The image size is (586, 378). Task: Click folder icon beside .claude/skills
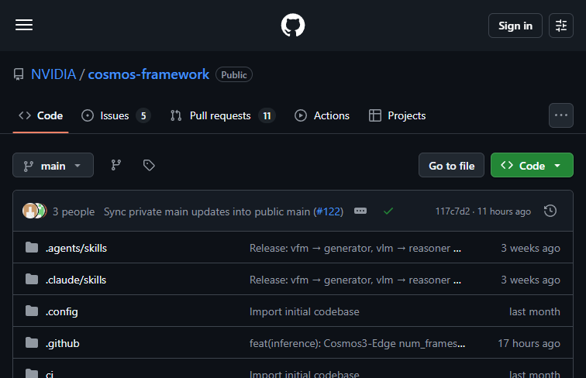pyautogui.click(x=32, y=279)
